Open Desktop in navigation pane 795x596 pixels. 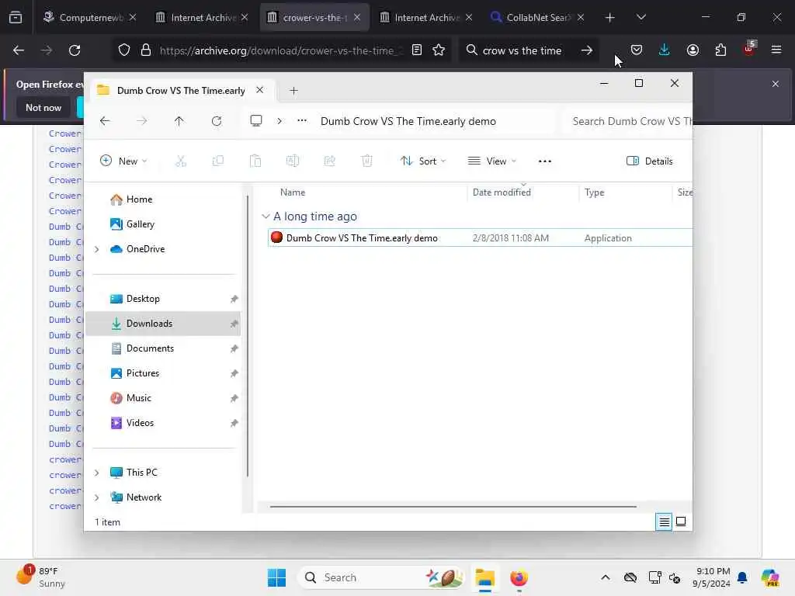(143, 299)
